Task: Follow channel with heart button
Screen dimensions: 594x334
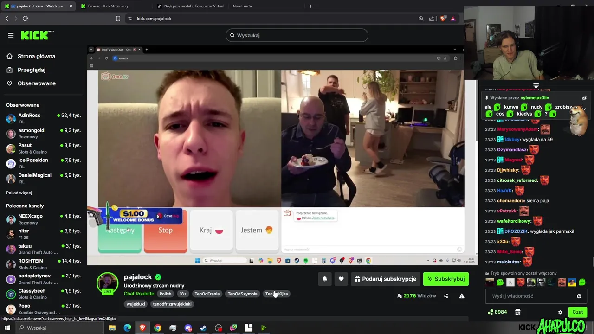Action: point(341,279)
